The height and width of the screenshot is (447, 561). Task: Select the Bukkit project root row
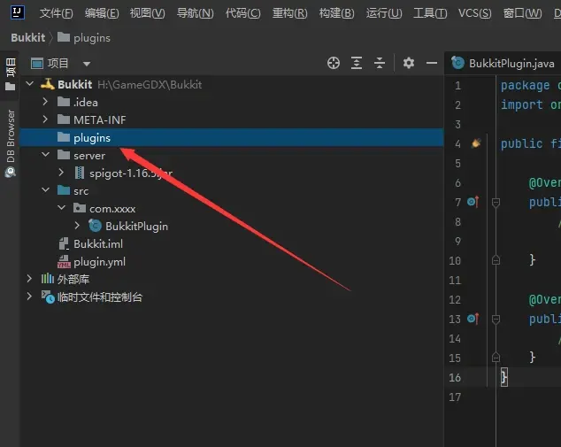(x=232, y=84)
